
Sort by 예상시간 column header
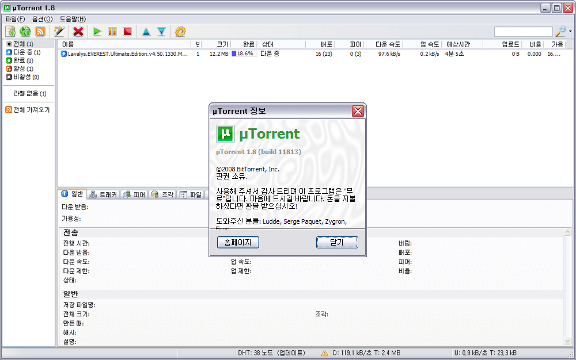click(462, 44)
